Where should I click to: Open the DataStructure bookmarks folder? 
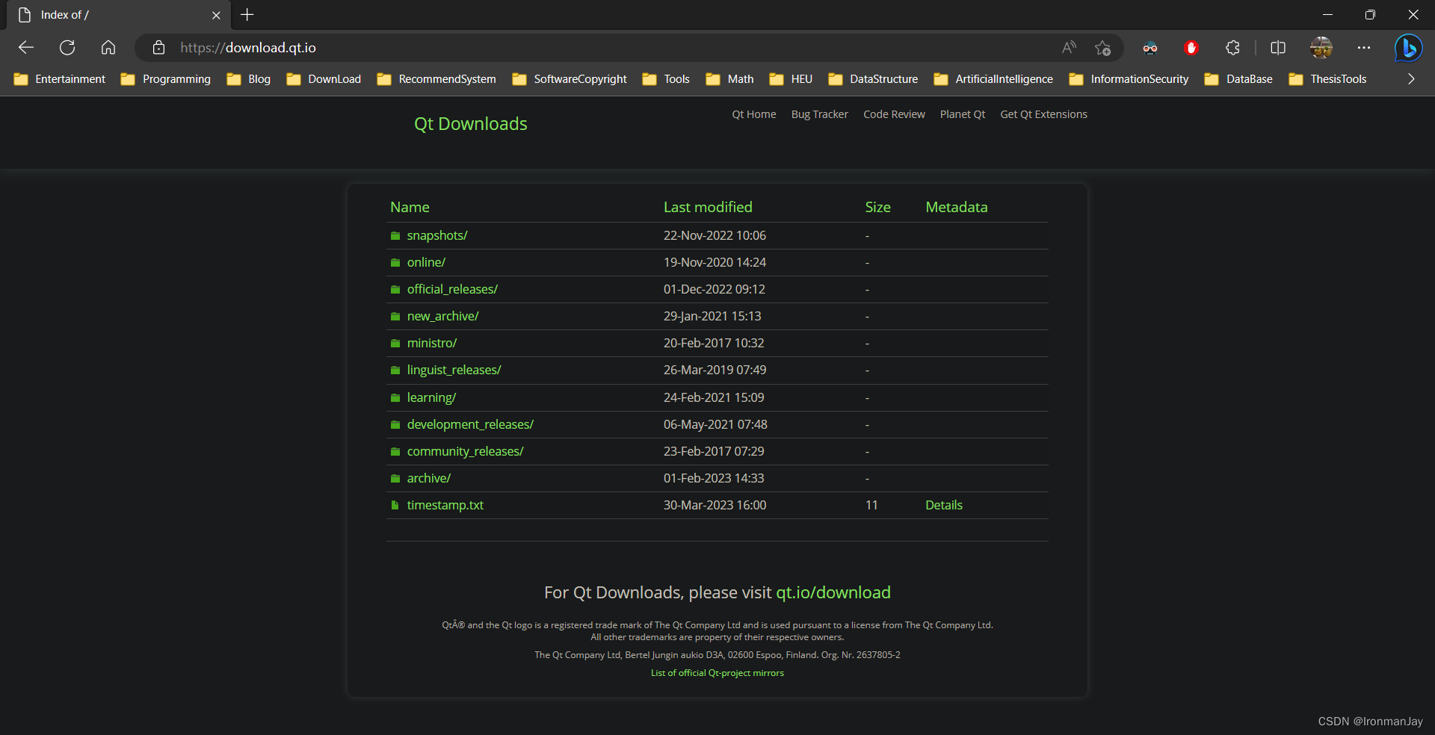[x=873, y=79]
